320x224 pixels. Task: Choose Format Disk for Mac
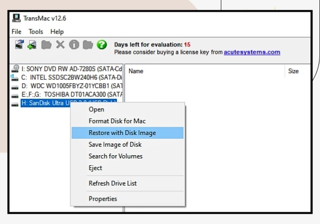point(127,121)
